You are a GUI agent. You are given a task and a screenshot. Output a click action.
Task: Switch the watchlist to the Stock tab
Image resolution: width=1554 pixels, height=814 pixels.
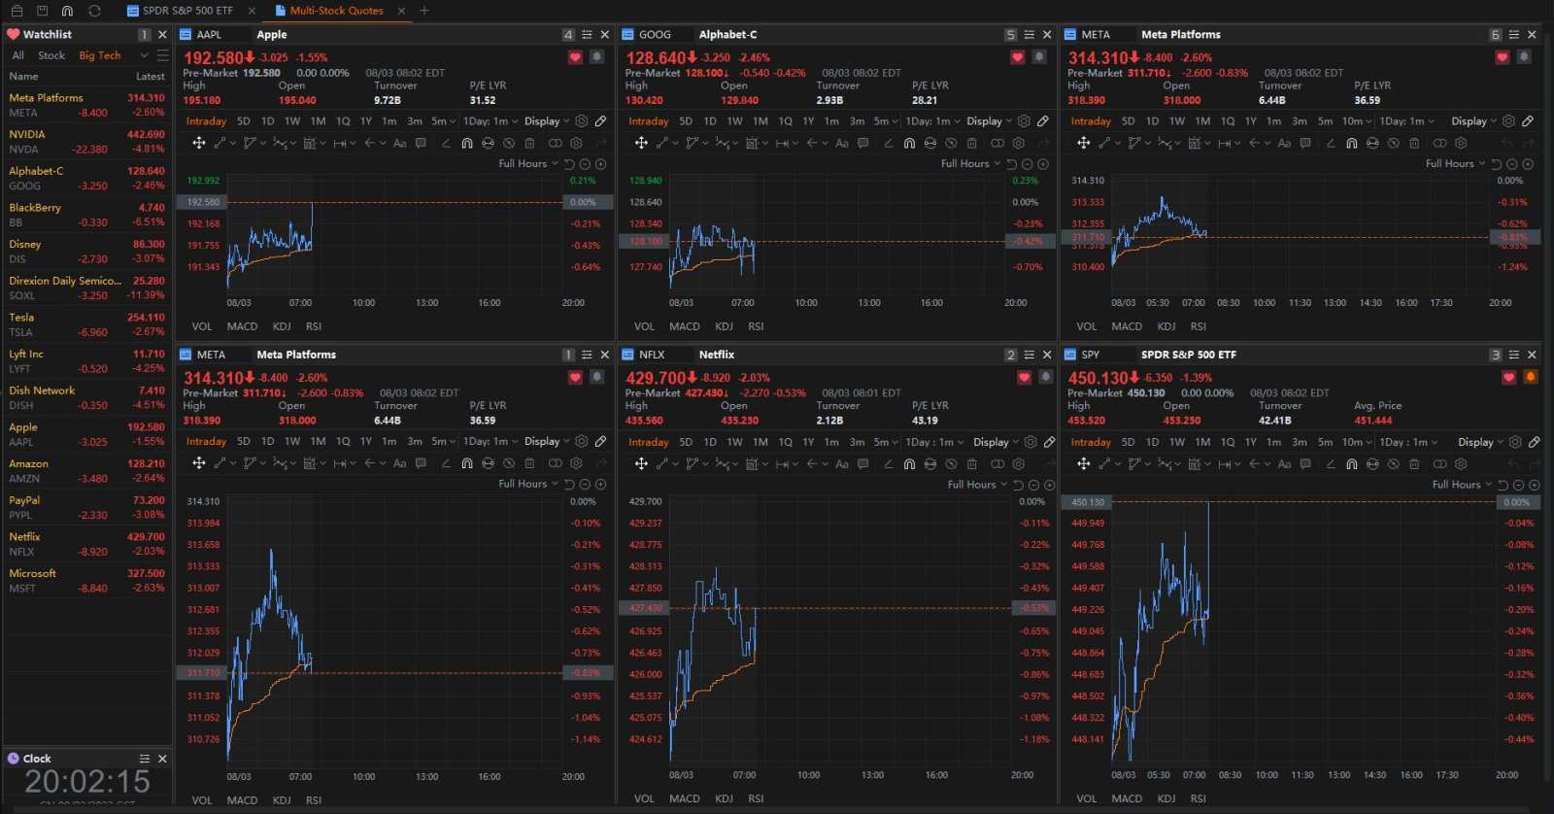click(51, 55)
